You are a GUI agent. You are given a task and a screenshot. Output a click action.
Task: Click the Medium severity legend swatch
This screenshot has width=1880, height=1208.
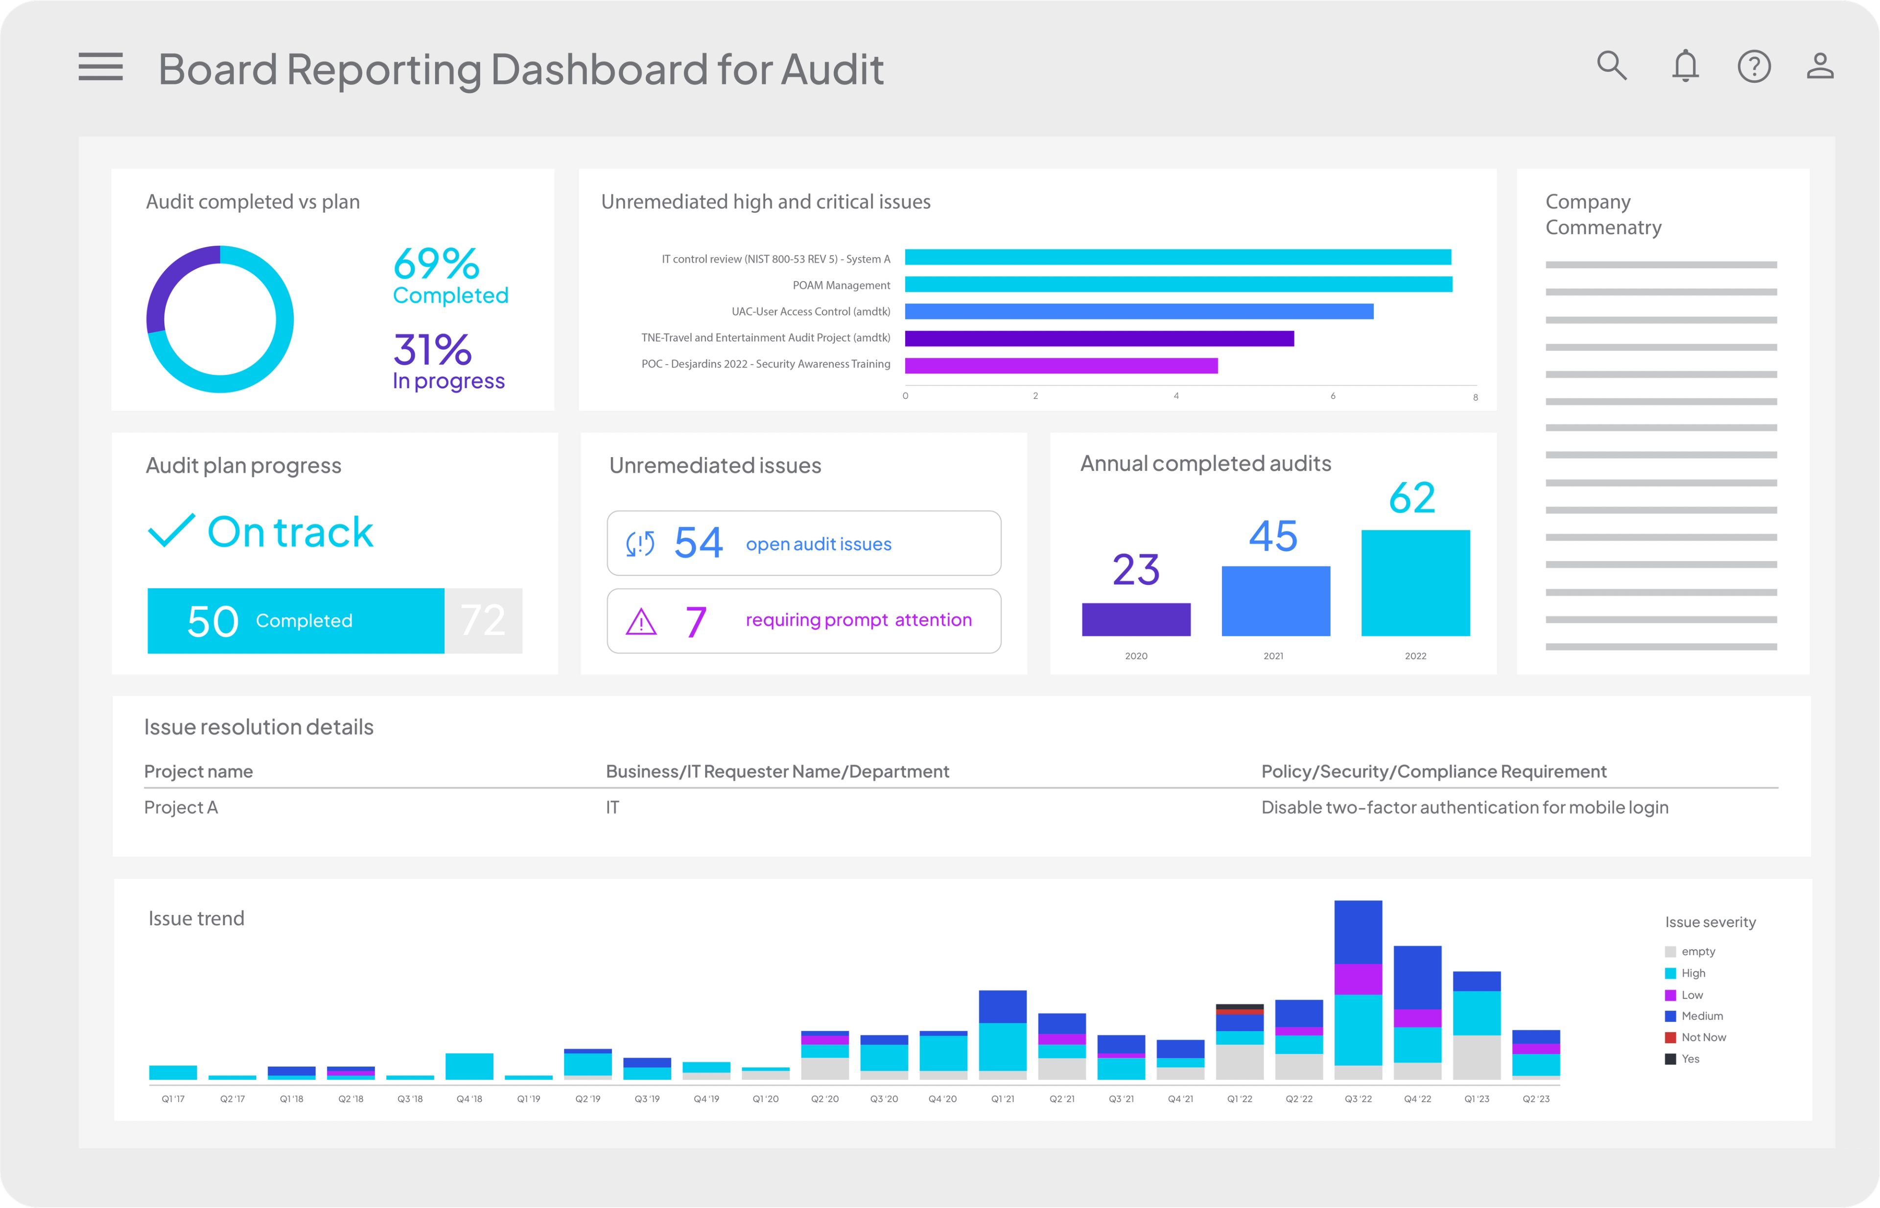pos(1670,1017)
